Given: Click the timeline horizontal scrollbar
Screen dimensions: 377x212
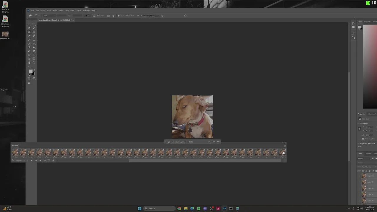Looking at the screenshot, I should (205, 160).
